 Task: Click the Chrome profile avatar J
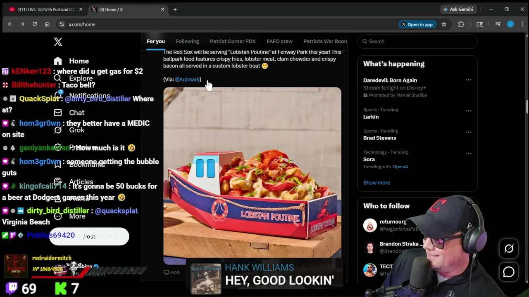point(510,24)
